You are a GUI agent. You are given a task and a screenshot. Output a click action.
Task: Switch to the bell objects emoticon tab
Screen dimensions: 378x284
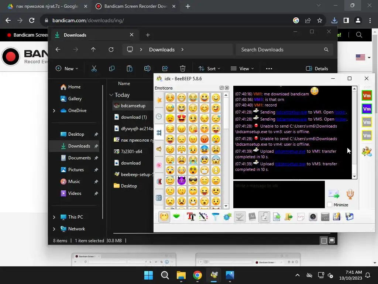(x=159, y=149)
